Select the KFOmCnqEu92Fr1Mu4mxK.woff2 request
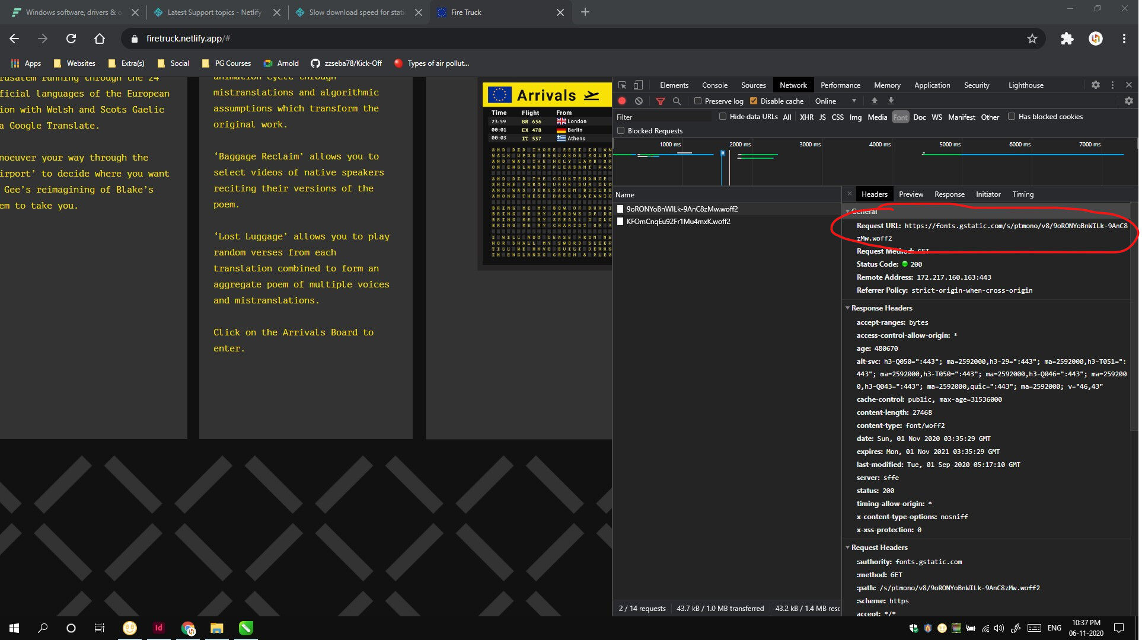 [678, 222]
